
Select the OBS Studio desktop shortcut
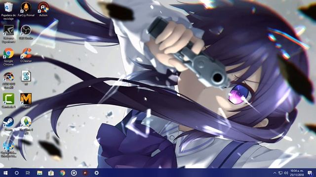pyautogui.click(x=26, y=32)
